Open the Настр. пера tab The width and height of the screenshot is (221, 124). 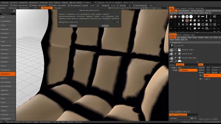(200, 8)
